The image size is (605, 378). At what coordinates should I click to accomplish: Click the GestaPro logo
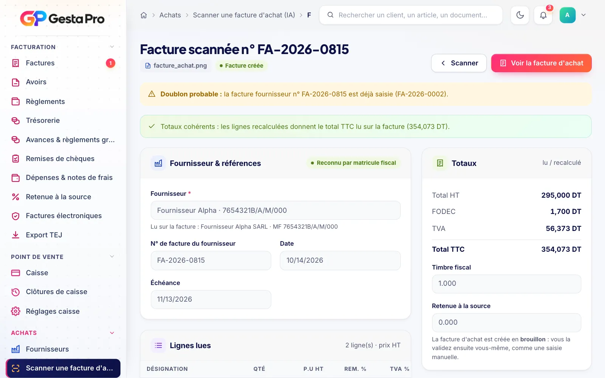point(62,18)
